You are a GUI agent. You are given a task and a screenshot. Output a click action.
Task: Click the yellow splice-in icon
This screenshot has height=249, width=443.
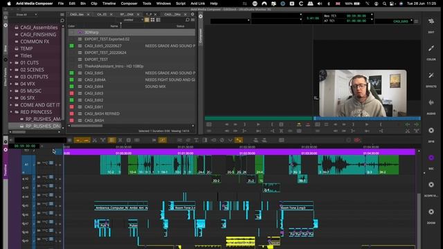298,124
